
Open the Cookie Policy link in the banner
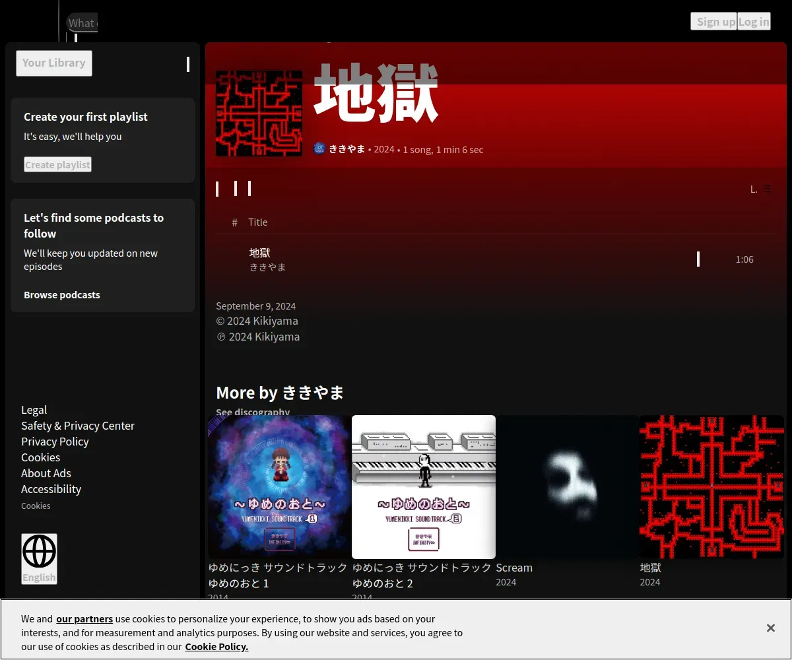(216, 647)
